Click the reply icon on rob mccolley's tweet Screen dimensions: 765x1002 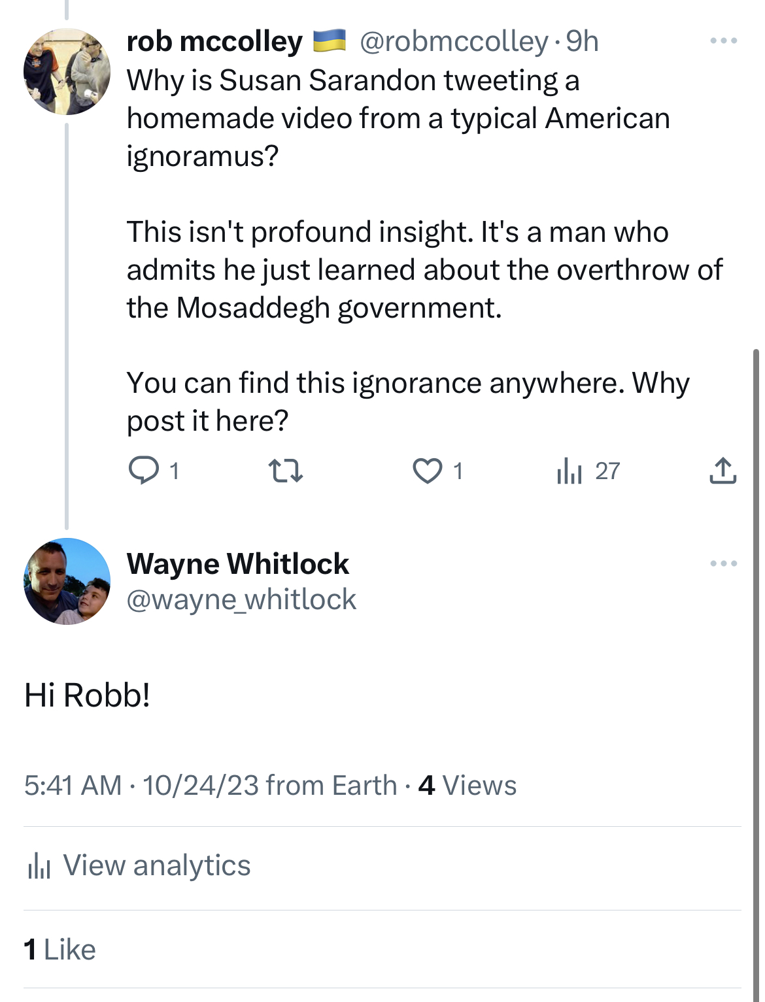pyautogui.click(x=143, y=471)
